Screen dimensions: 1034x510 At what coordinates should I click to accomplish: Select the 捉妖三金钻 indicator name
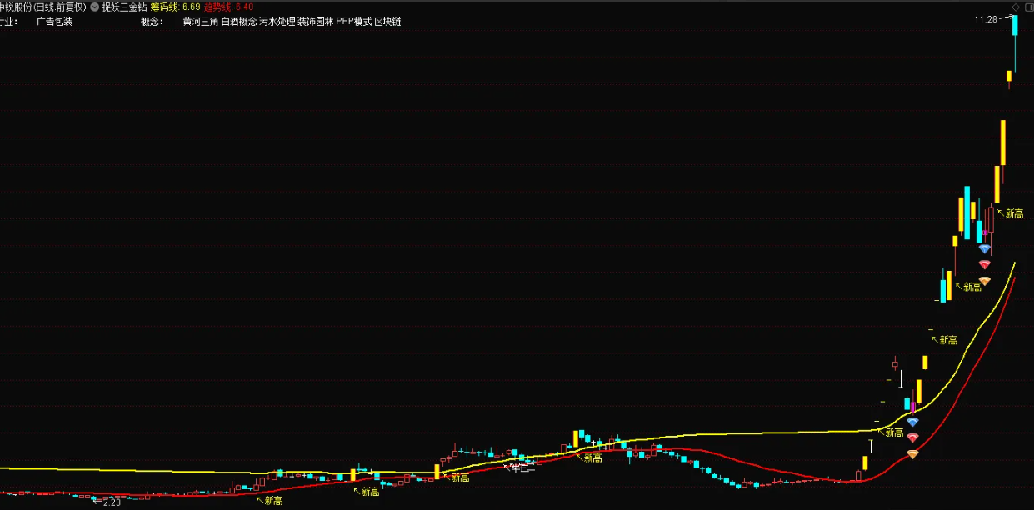(123, 7)
